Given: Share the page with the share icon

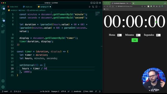Looking at the screenshot, I should [142, 6].
